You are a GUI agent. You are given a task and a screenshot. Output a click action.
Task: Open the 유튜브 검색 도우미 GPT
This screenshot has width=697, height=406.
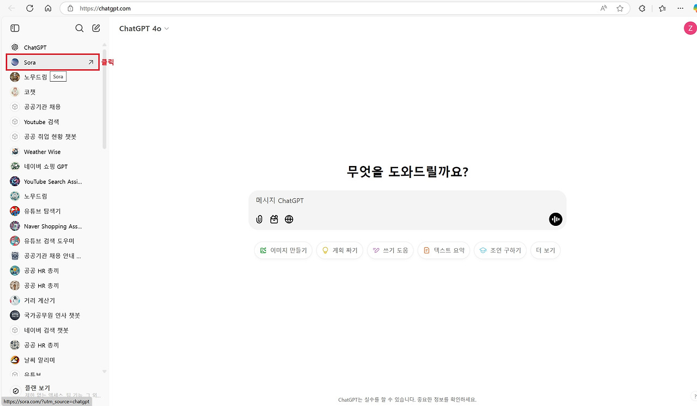(53, 241)
